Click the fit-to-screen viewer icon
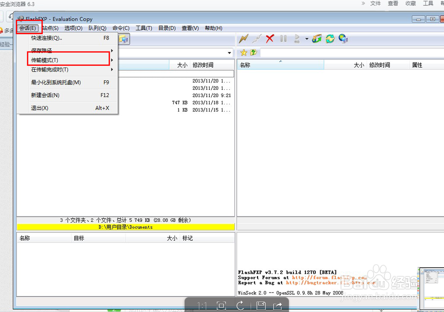 [221, 305]
